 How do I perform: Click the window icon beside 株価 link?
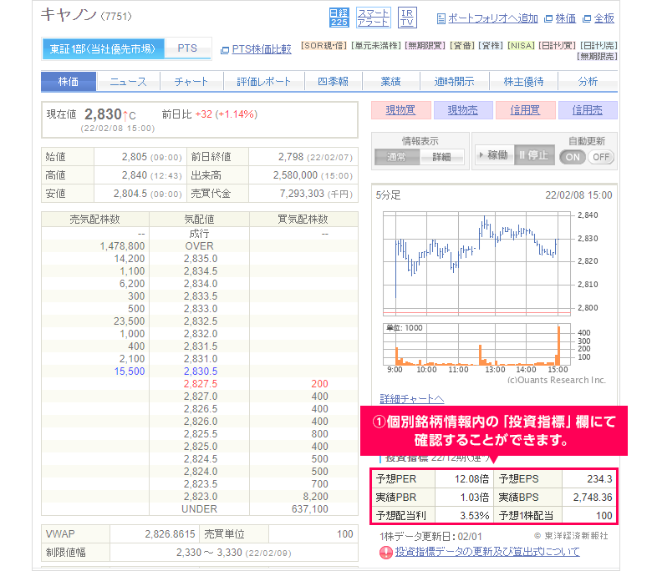(548, 18)
